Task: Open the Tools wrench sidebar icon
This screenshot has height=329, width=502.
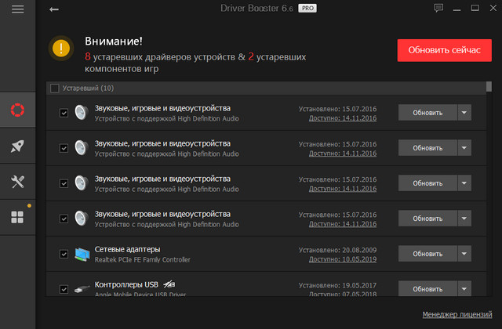Action: [17, 182]
